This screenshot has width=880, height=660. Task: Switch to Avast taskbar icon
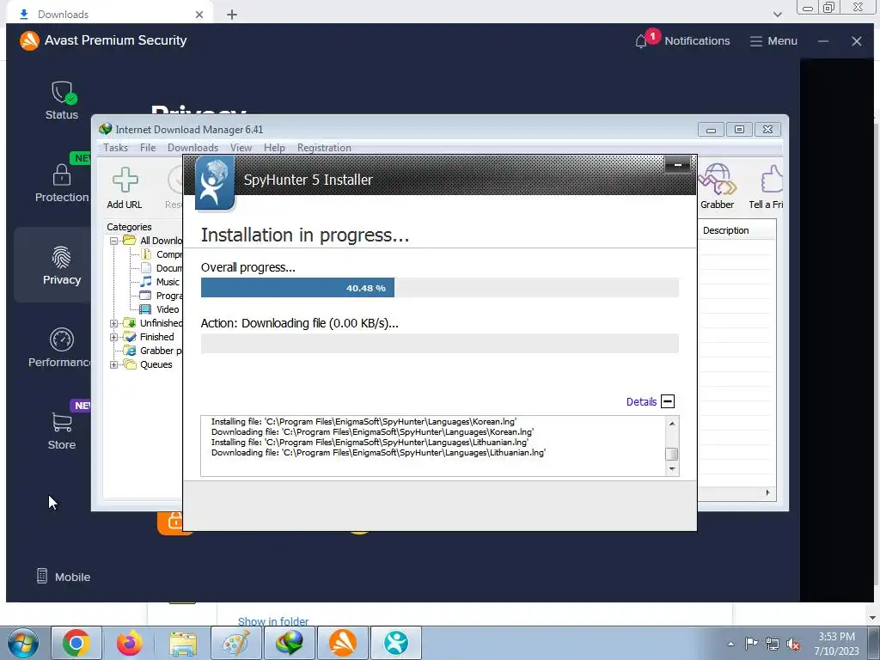342,643
